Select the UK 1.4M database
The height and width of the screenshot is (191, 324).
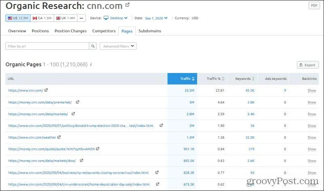click(66, 18)
